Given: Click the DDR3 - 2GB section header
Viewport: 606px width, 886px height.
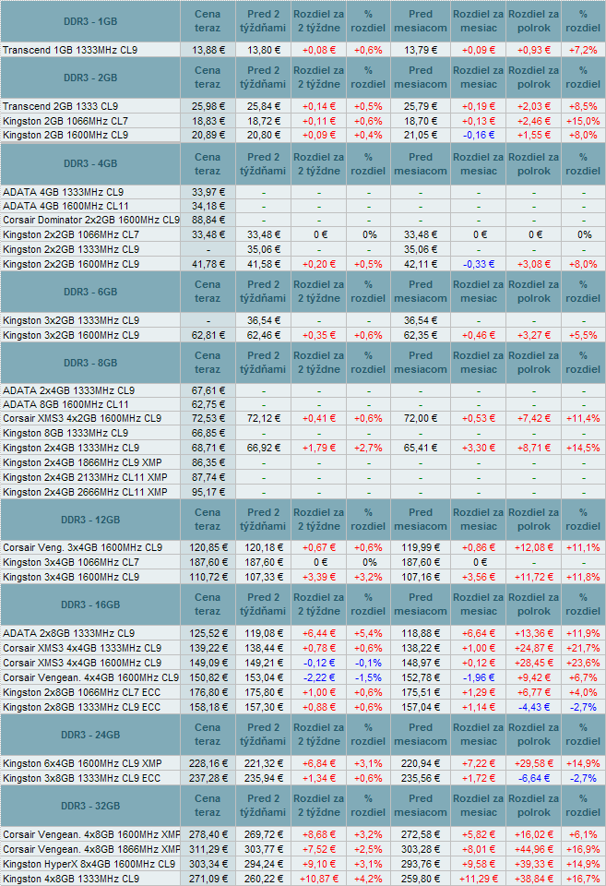Looking at the screenshot, I should [x=90, y=78].
